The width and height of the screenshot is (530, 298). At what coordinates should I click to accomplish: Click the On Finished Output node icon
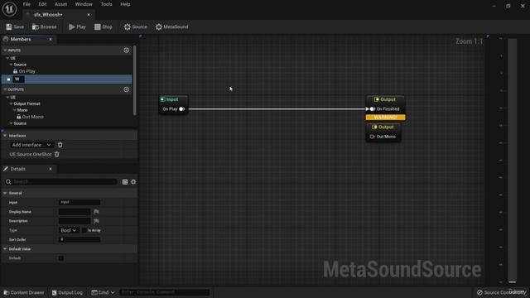click(377, 99)
